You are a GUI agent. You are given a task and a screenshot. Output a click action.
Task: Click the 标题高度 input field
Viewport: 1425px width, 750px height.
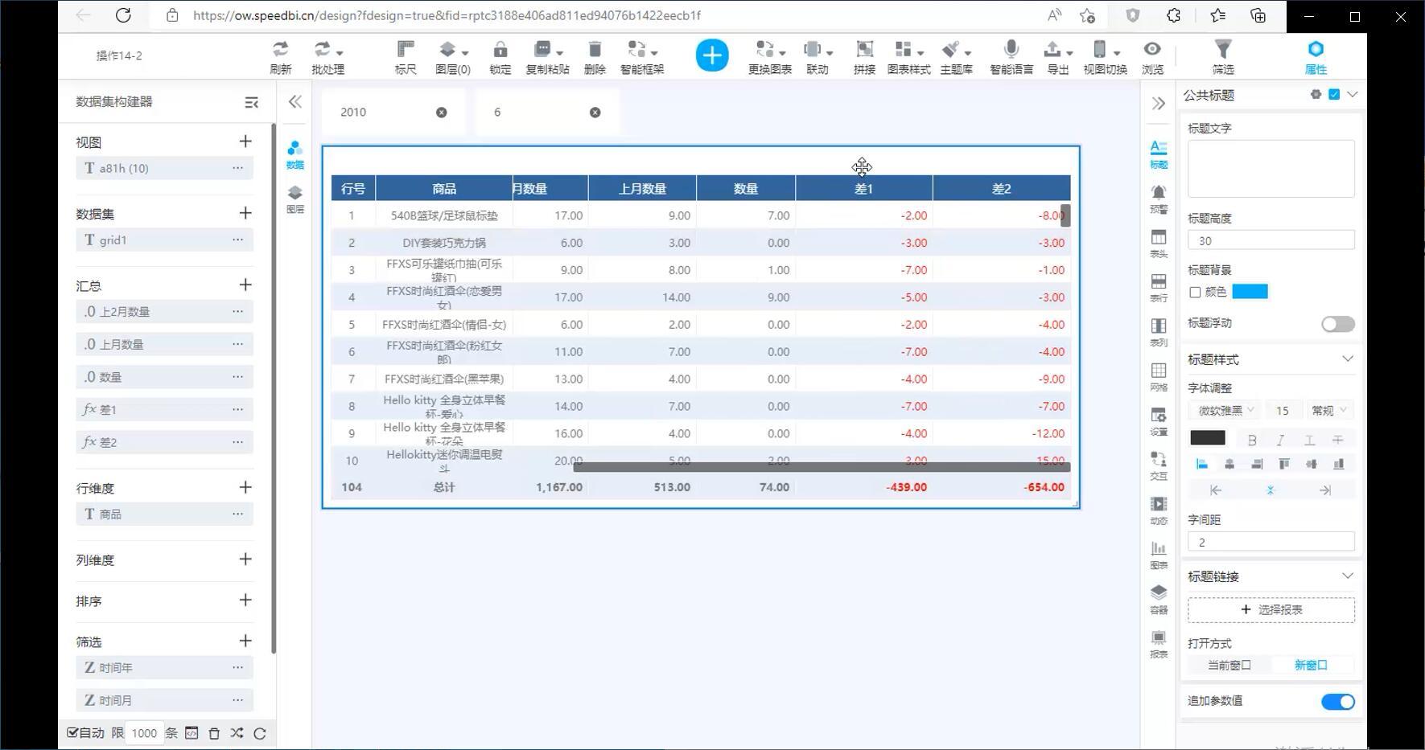coord(1271,240)
